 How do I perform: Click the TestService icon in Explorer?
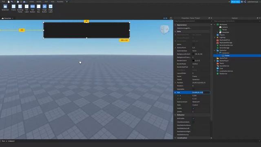(217, 73)
